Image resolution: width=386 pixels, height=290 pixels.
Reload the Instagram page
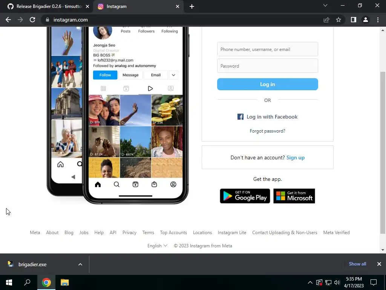[32, 20]
